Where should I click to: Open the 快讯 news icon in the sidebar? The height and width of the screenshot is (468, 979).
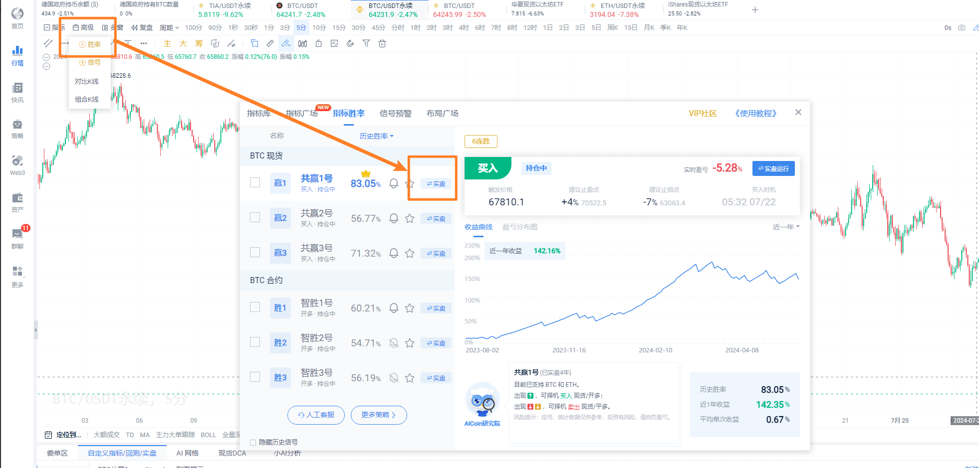click(17, 92)
